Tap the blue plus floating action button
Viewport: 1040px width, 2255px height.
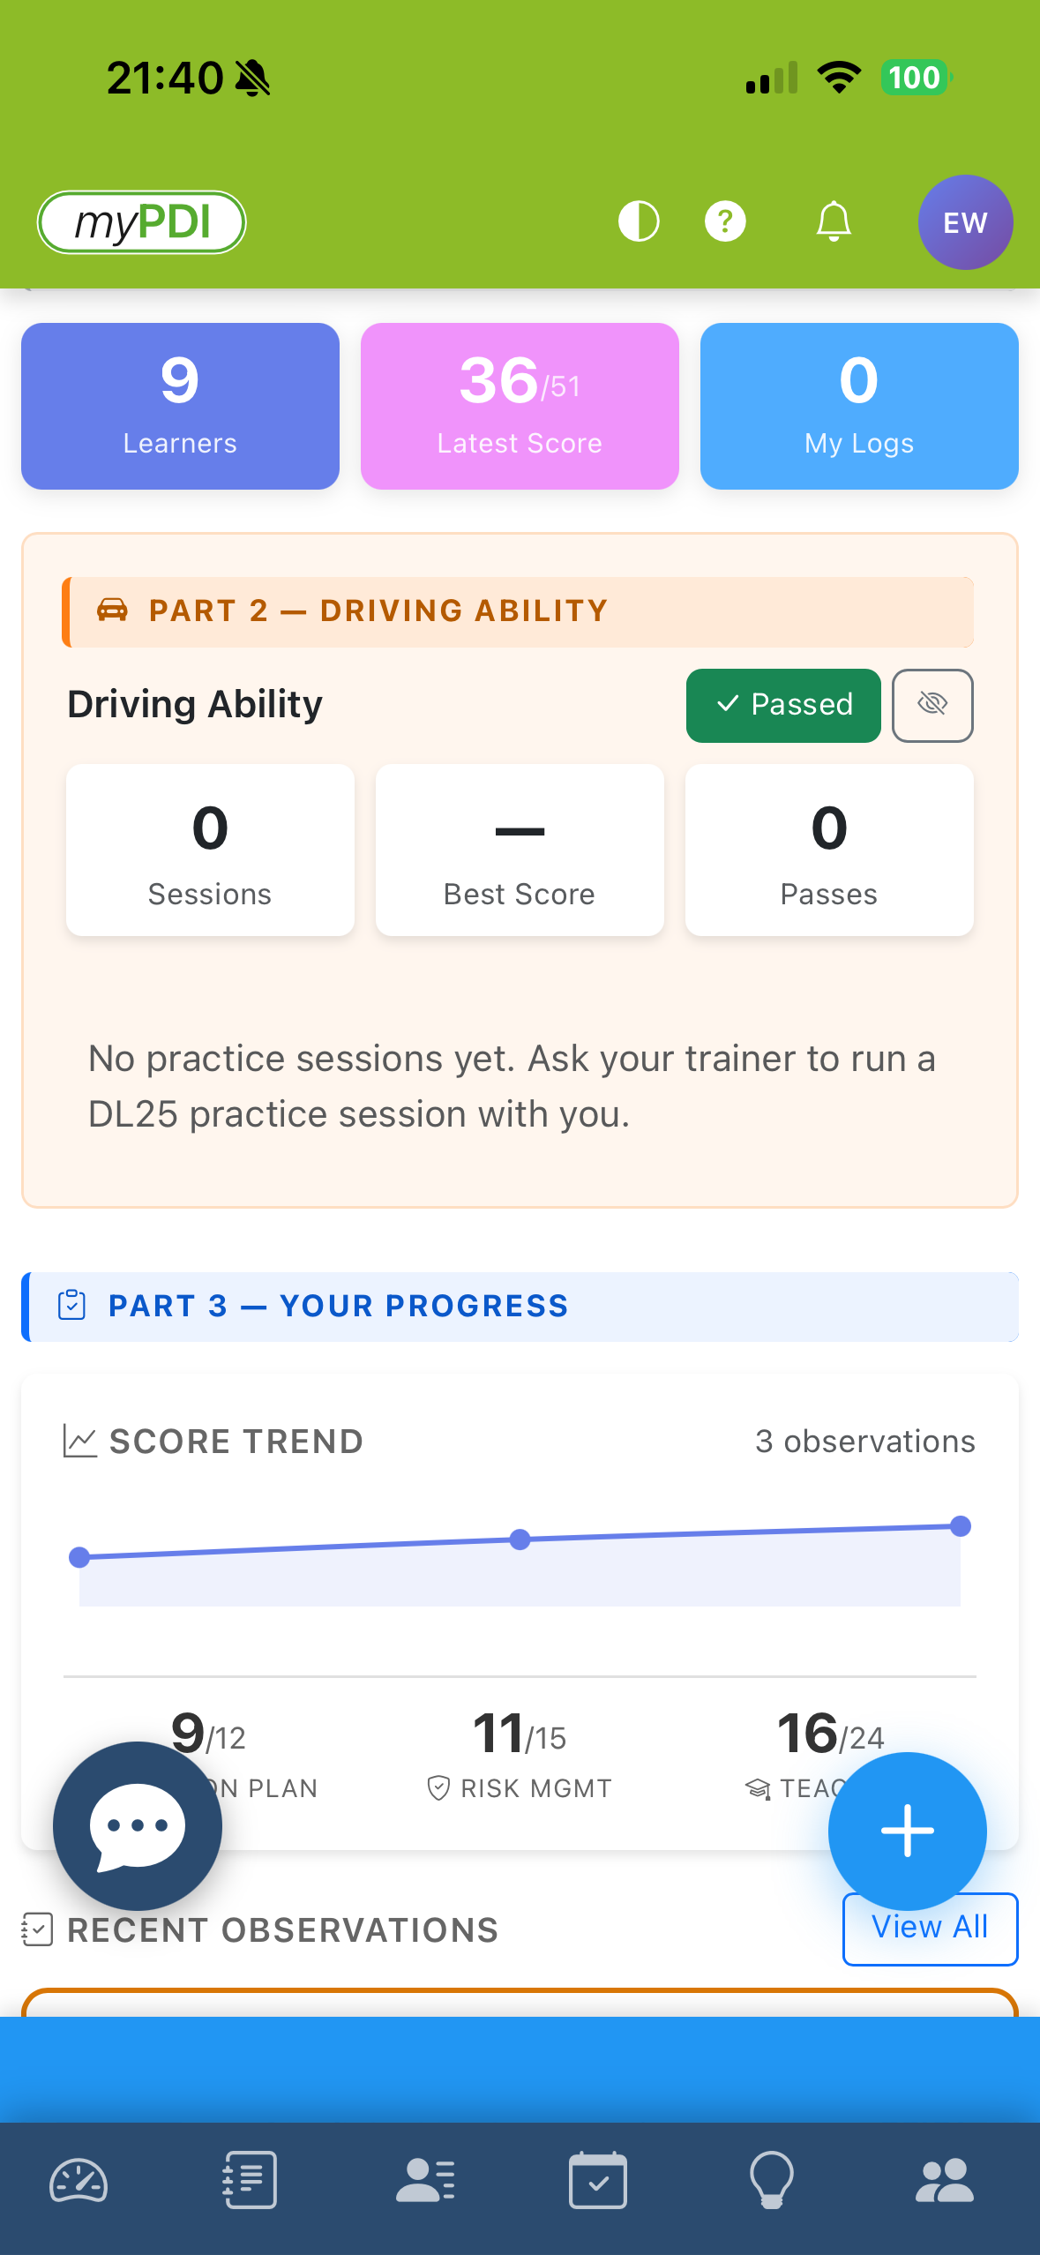click(907, 1831)
